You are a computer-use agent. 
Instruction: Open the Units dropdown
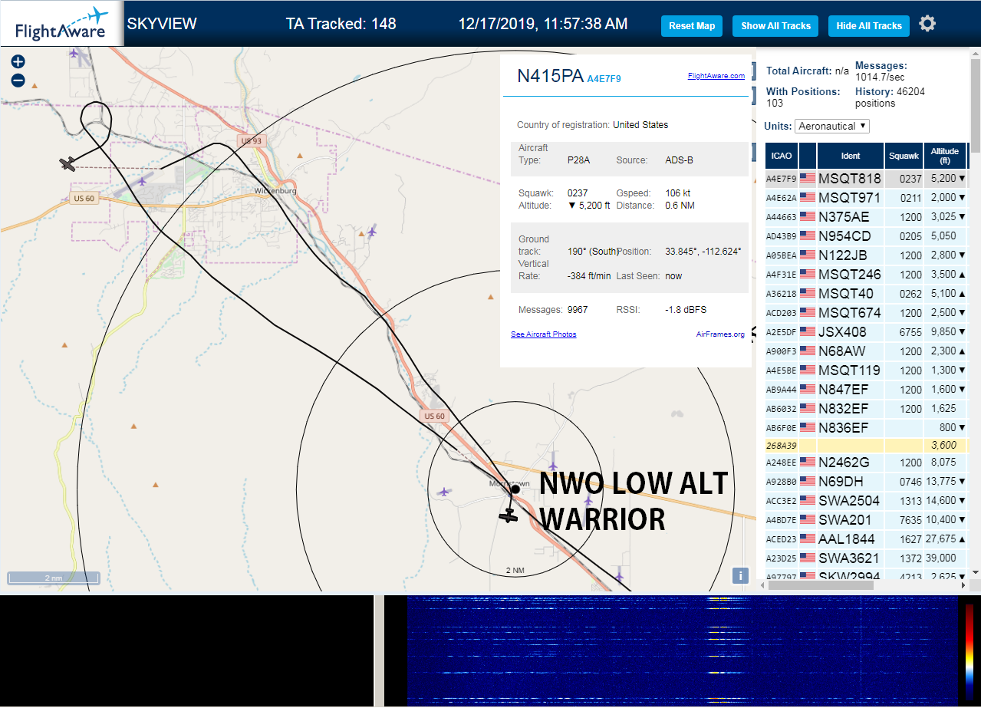pos(832,126)
